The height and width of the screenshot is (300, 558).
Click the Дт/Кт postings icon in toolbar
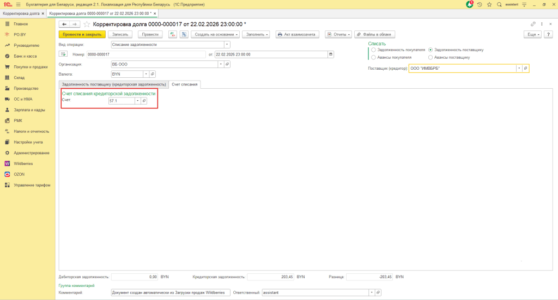[173, 34]
